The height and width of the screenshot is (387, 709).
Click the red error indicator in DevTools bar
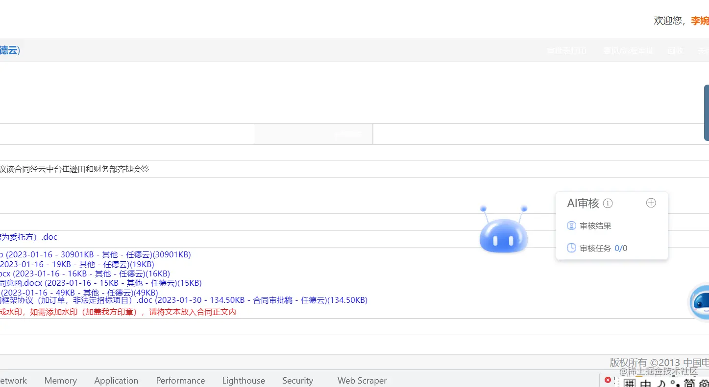pyautogui.click(x=608, y=380)
